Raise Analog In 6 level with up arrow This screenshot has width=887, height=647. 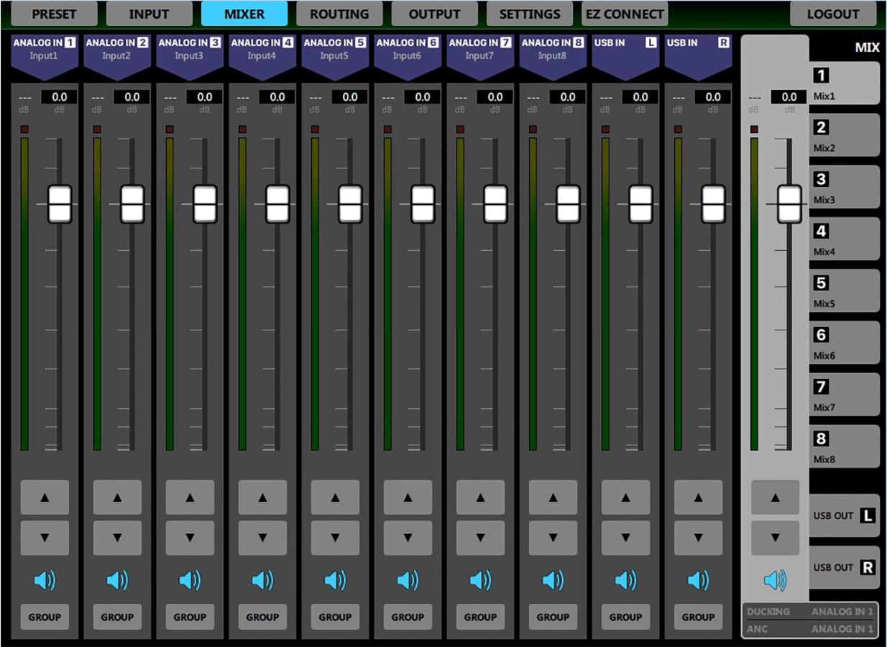coord(408,497)
